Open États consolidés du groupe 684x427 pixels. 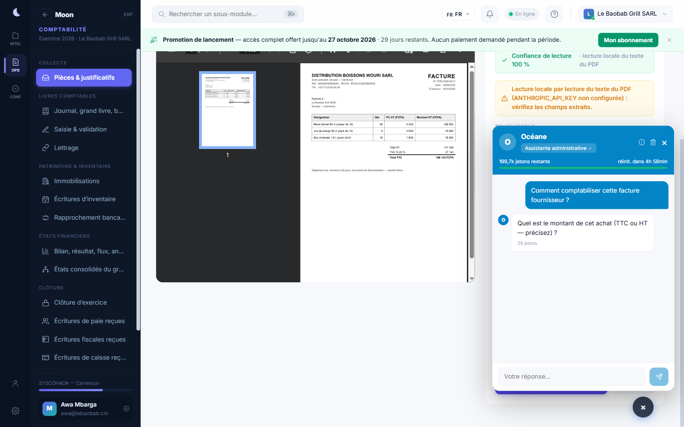tap(84, 269)
